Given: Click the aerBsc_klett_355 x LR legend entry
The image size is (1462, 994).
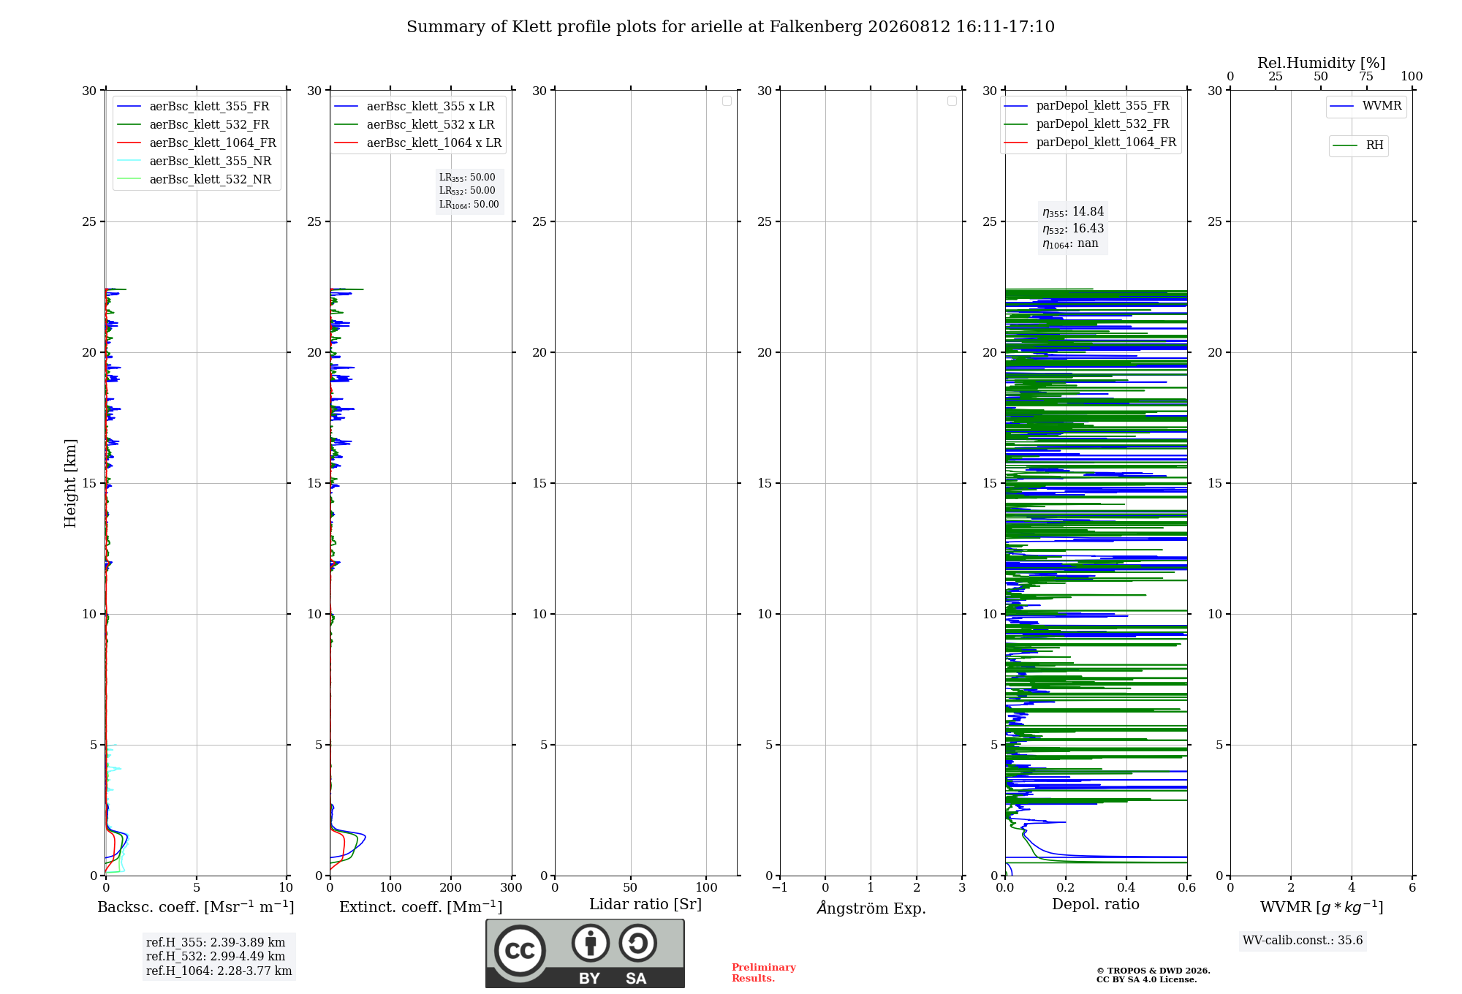Looking at the screenshot, I should click(415, 107).
